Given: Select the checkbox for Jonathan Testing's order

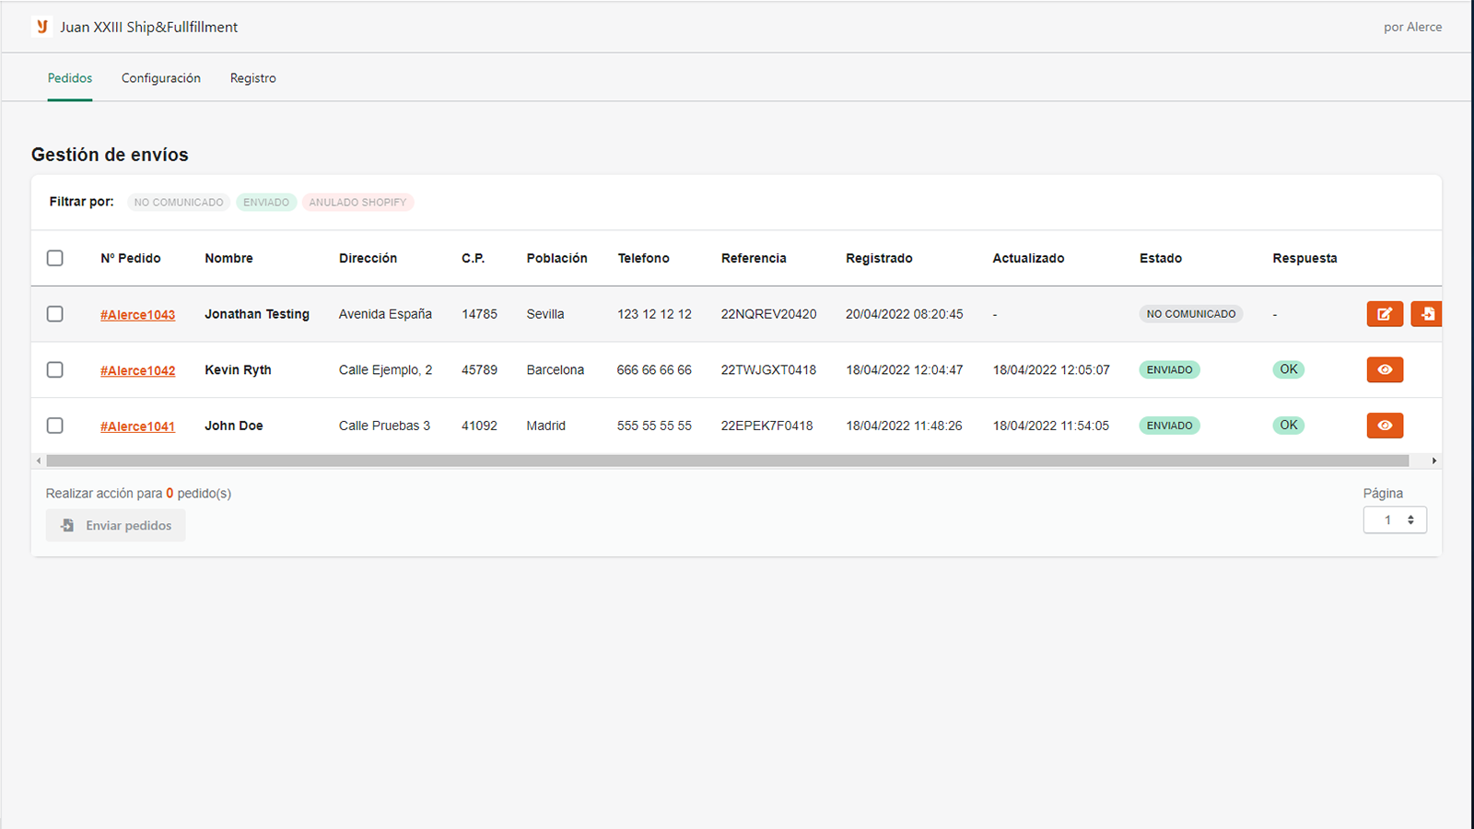Looking at the screenshot, I should pos(55,314).
